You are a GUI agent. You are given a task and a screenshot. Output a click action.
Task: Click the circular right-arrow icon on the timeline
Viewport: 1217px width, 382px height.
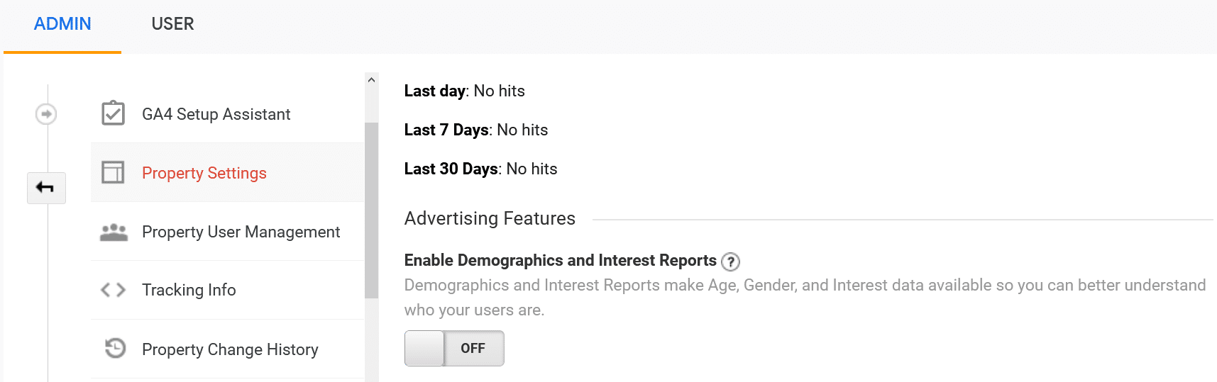46,113
